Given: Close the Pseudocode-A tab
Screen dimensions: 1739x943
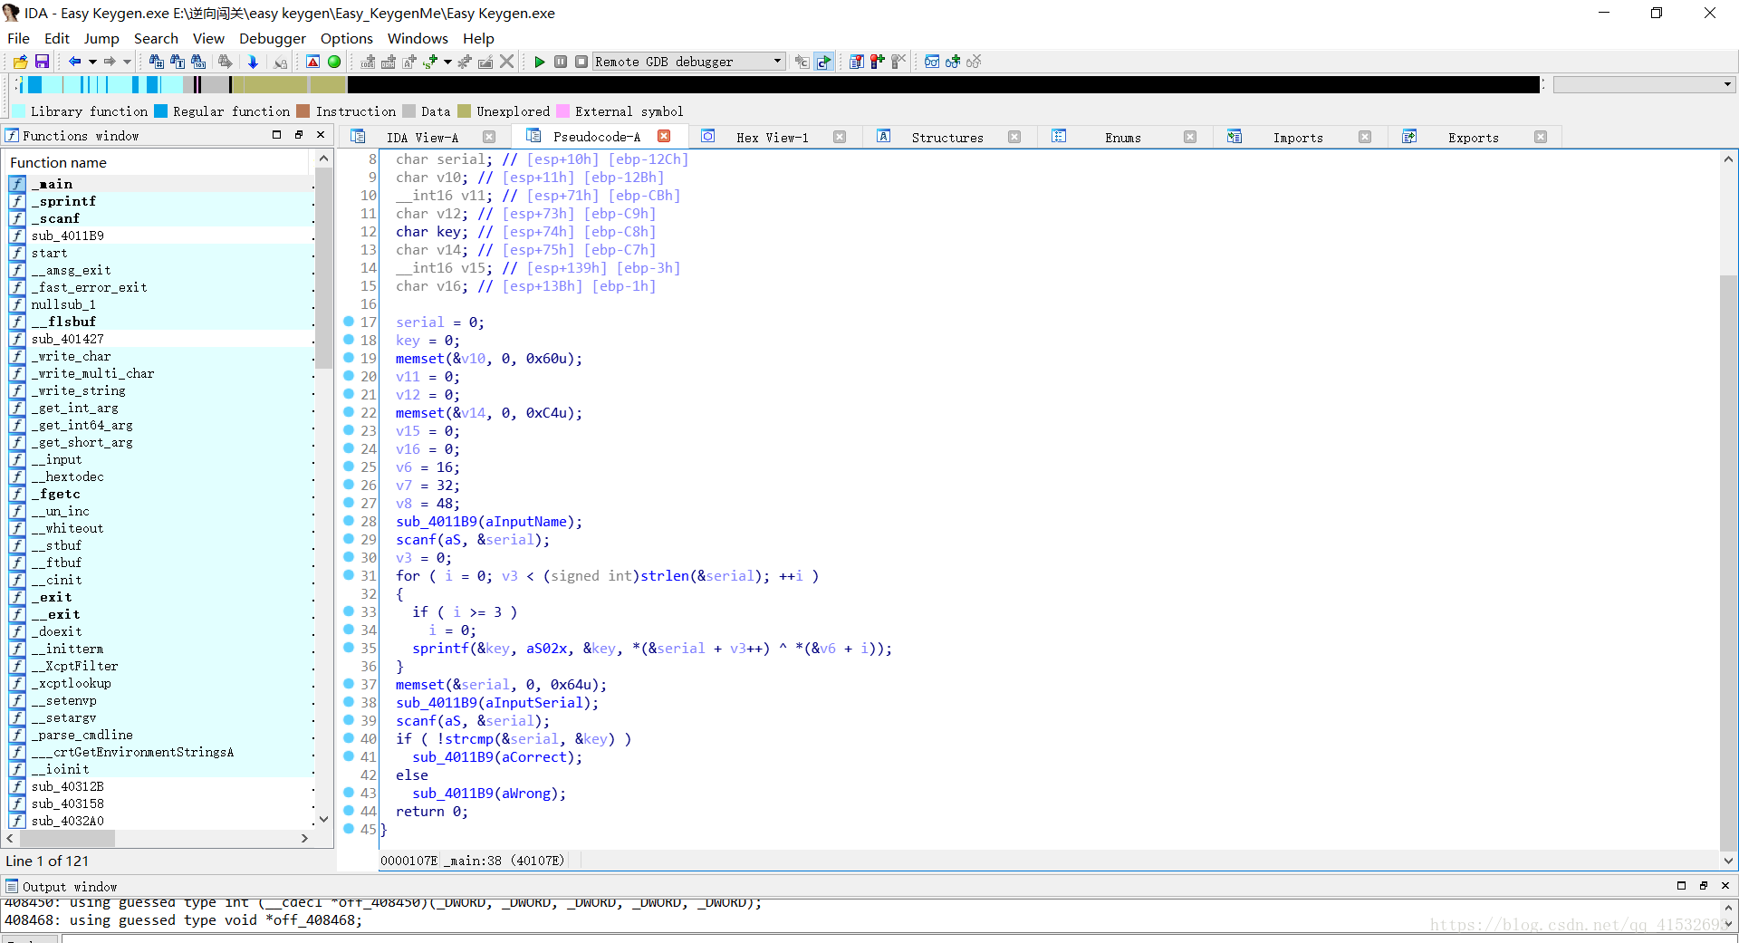Looking at the screenshot, I should coord(664,136).
